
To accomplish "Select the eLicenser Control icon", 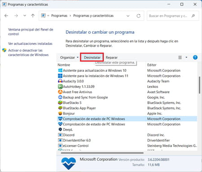I will [x=60, y=146].
